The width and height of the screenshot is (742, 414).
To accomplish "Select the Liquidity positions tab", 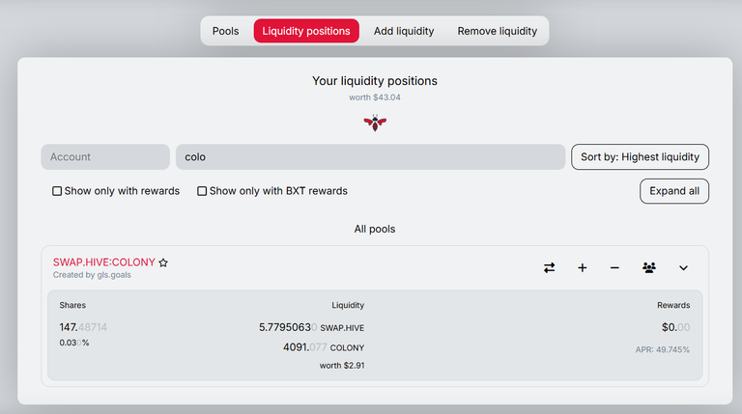I will (x=306, y=31).
